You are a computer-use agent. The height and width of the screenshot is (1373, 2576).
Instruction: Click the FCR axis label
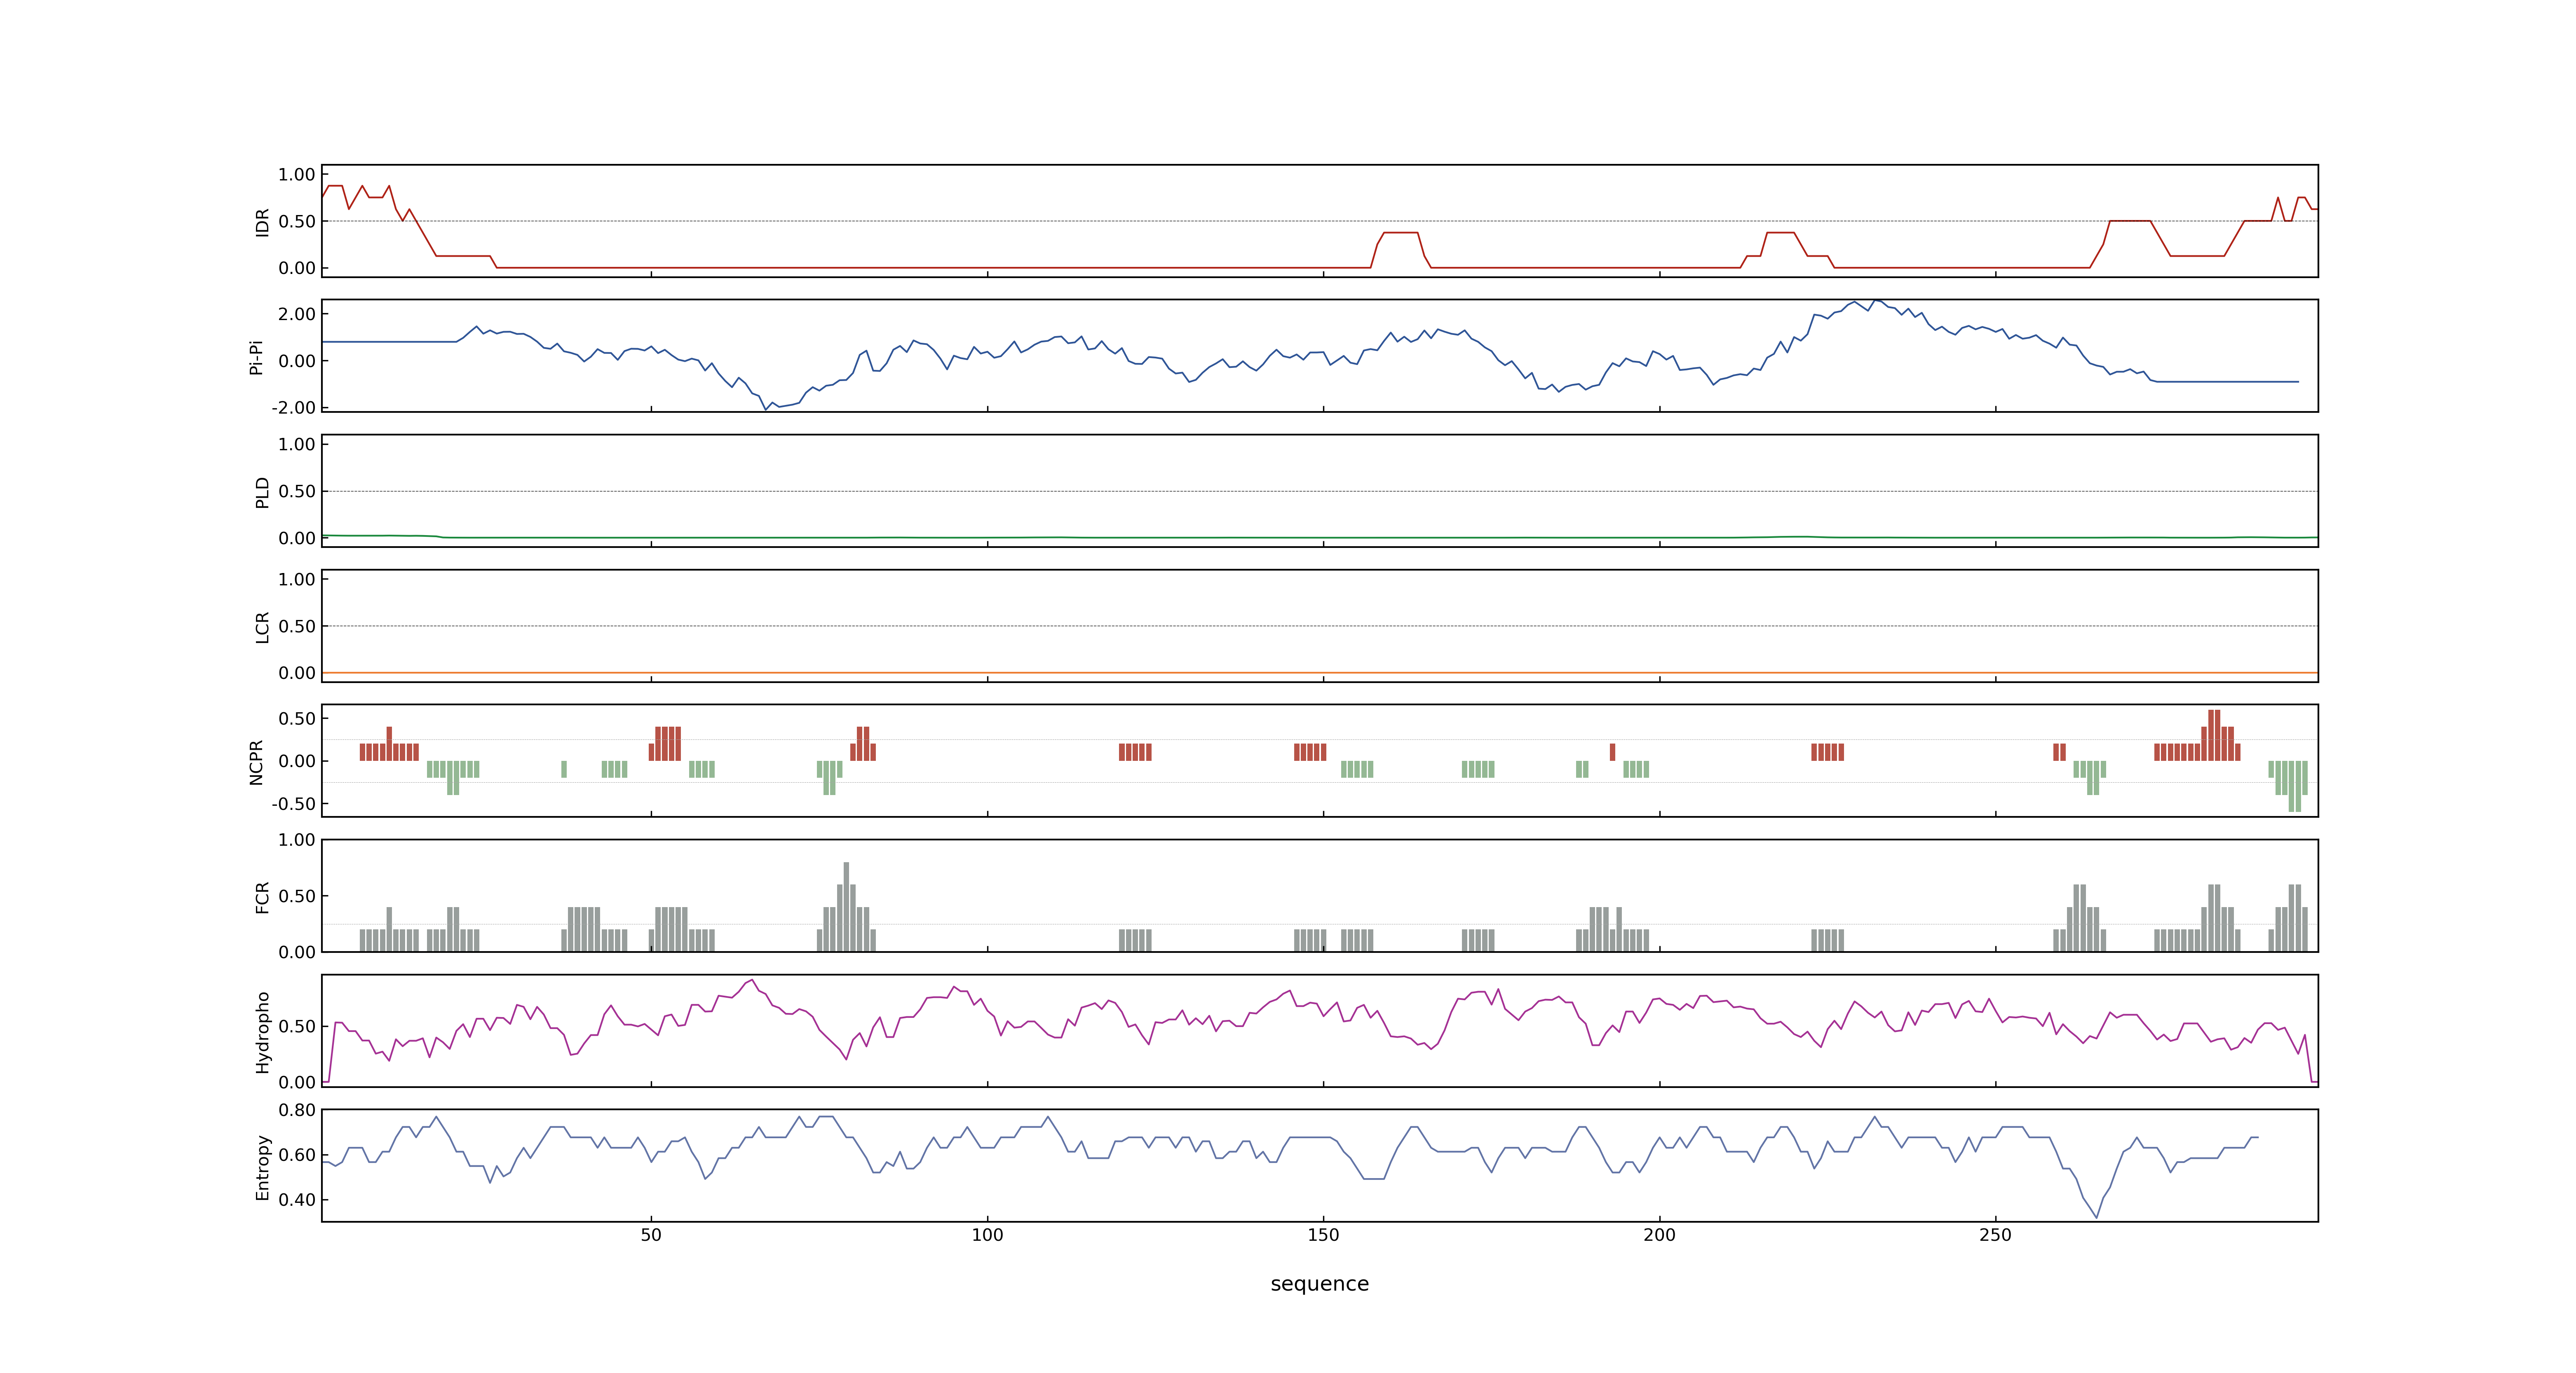[x=262, y=896]
